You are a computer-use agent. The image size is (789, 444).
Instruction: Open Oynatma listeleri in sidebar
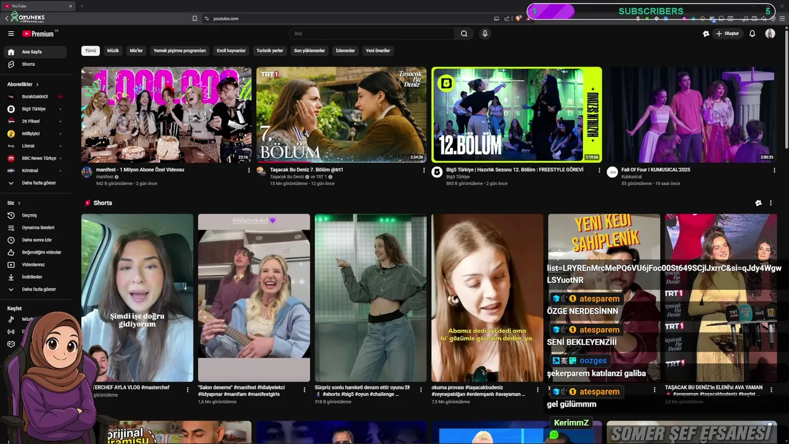35,228
